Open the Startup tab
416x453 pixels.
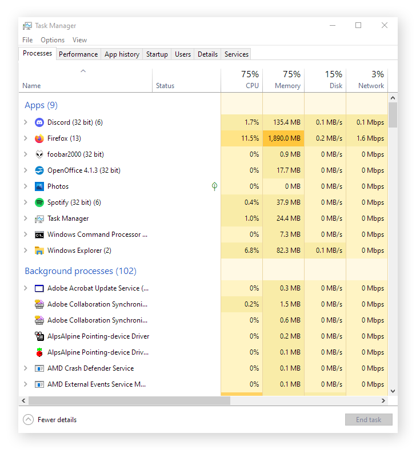157,54
